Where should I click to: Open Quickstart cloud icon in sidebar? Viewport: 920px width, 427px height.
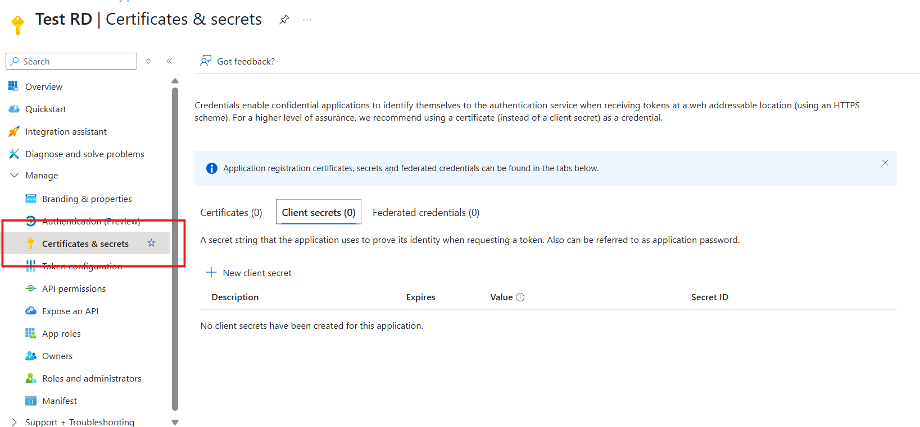(14, 109)
